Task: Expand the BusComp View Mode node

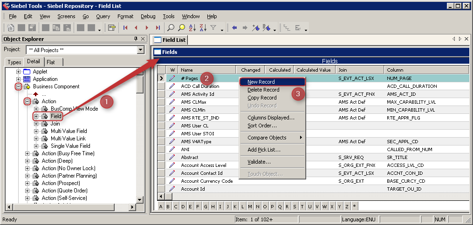Action: click(x=36, y=109)
